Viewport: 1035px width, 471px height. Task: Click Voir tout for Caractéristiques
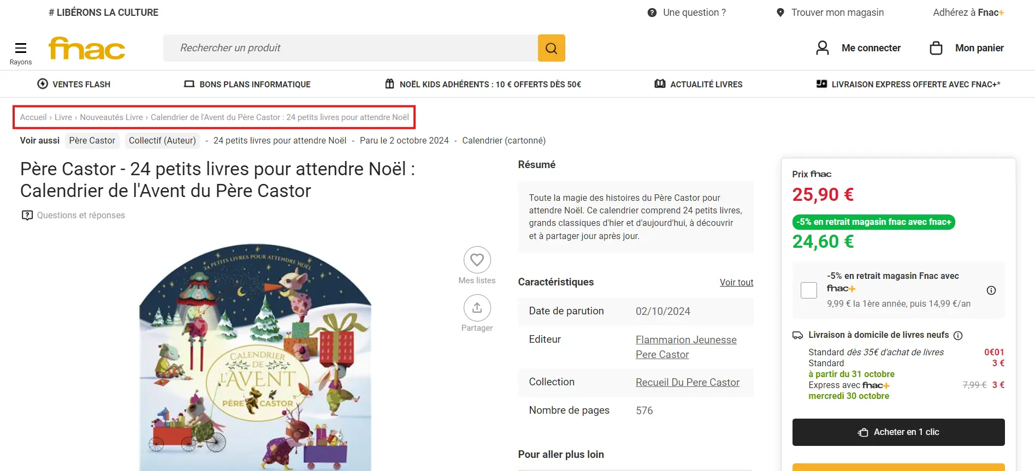(x=736, y=282)
